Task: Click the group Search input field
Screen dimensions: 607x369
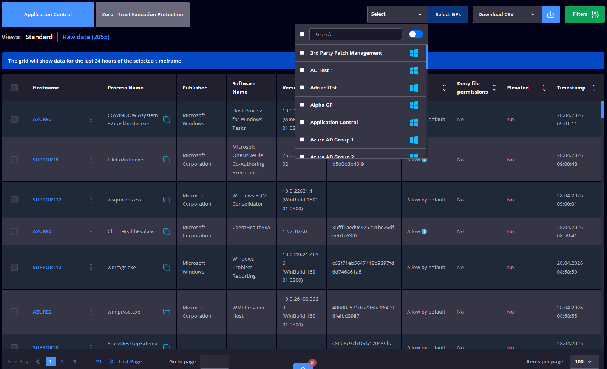Action: (x=355, y=34)
